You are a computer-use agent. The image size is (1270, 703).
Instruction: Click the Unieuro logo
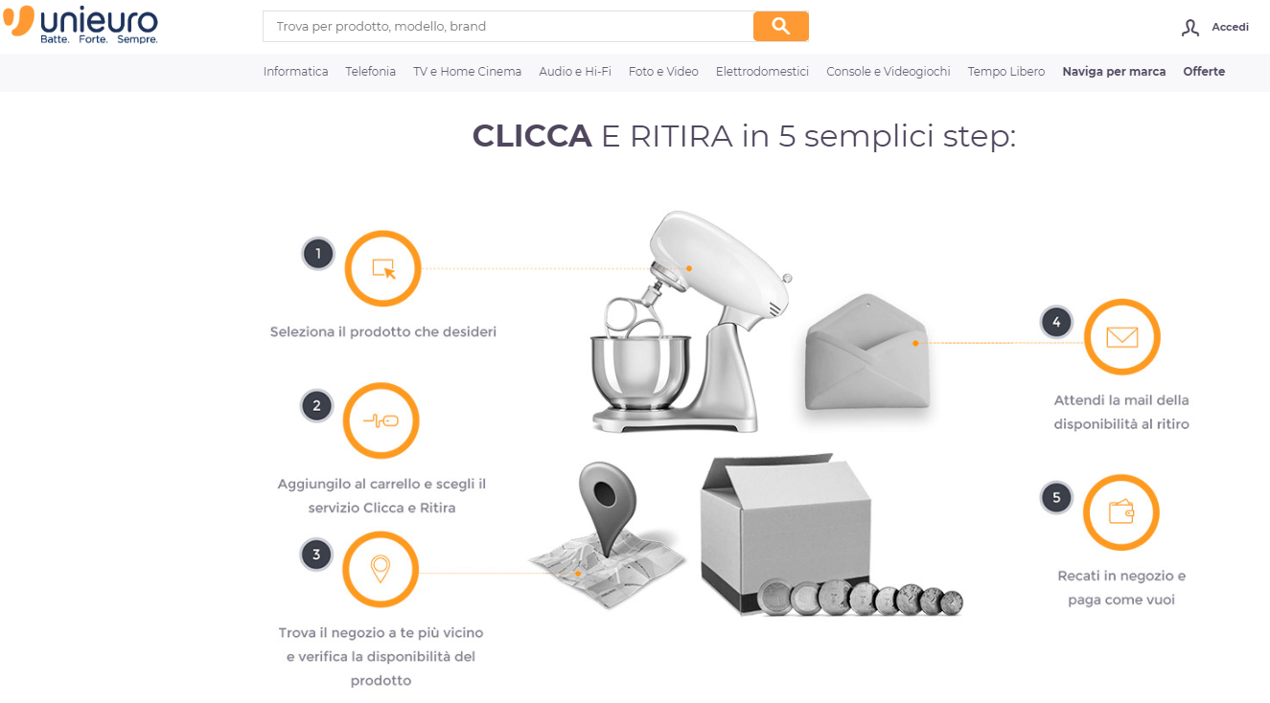pyautogui.click(x=81, y=24)
